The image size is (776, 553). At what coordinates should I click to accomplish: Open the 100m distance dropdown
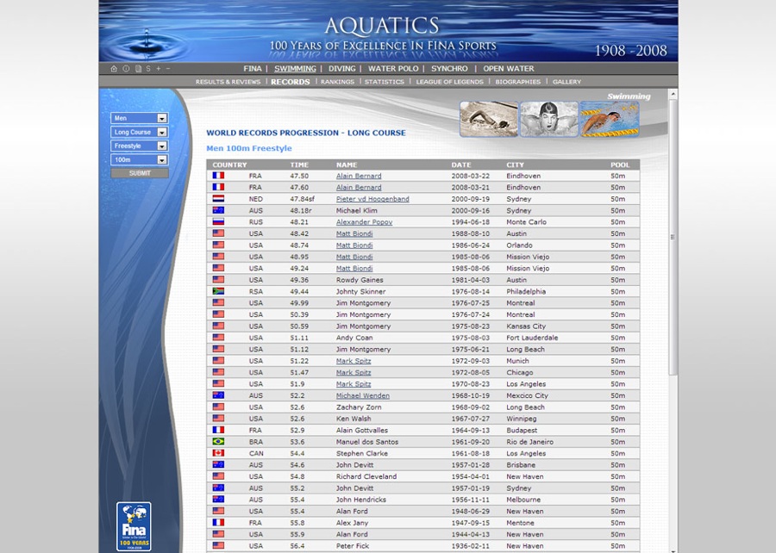pos(140,159)
